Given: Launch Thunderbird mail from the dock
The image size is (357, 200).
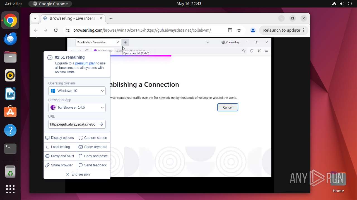Looking at the screenshot, I should (x=10, y=39).
